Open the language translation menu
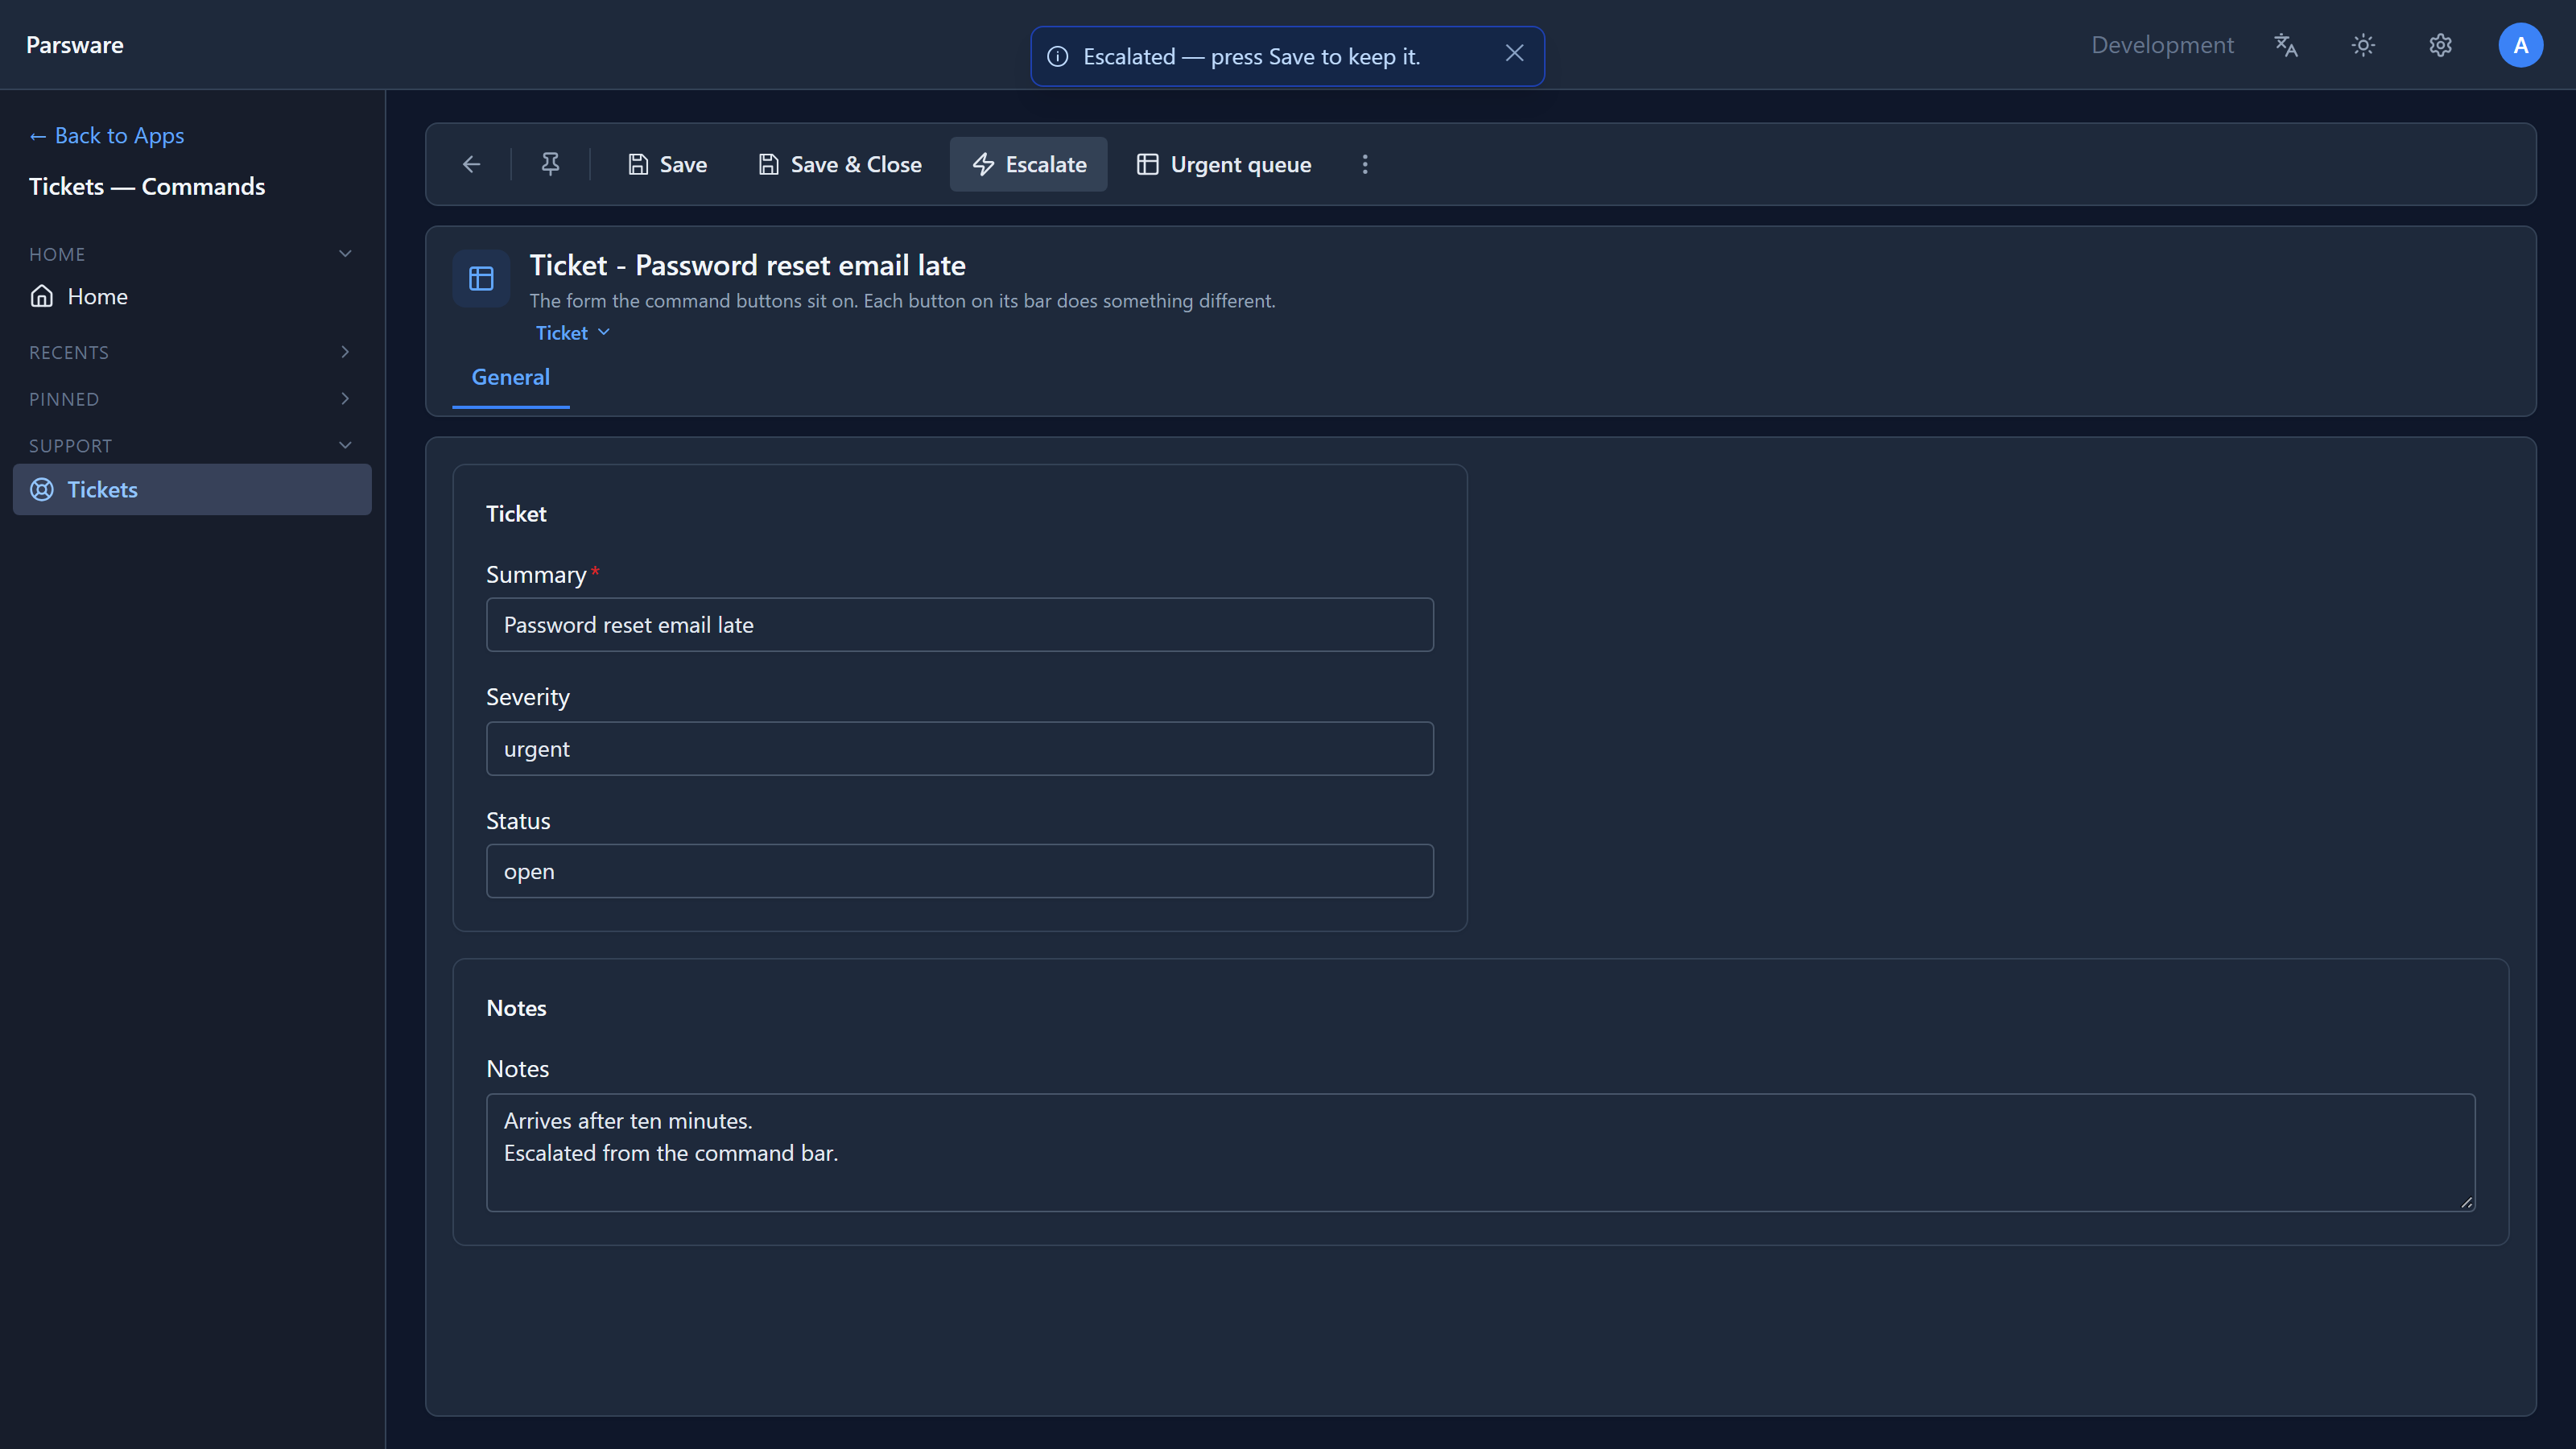The width and height of the screenshot is (2576, 1449). click(x=2286, y=45)
